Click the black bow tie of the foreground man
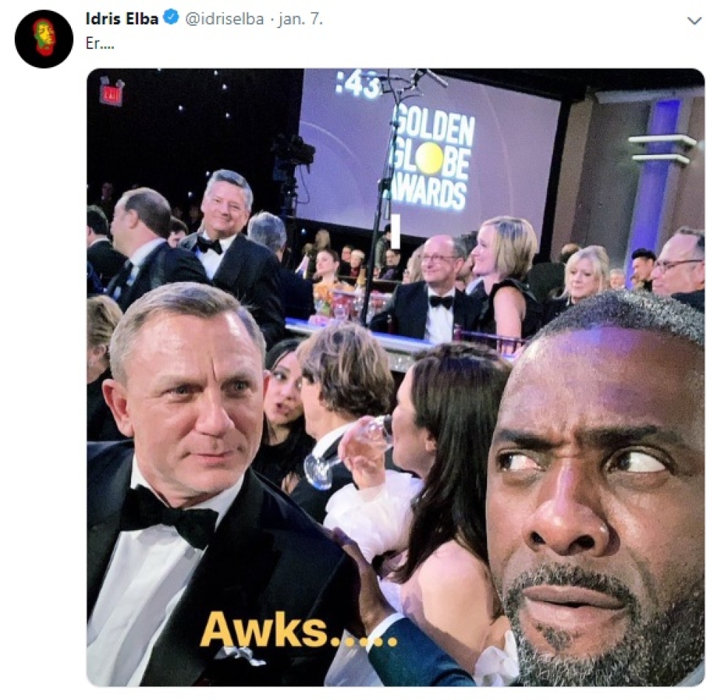The height and width of the screenshot is (700, 717). tap(169, 516)
